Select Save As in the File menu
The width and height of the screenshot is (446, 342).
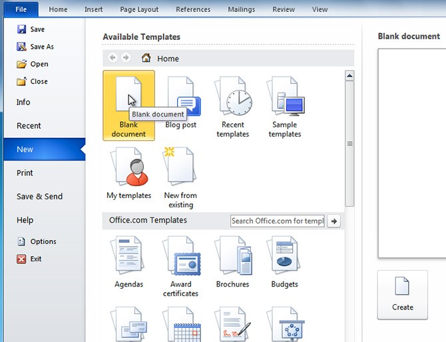[41, 47]
